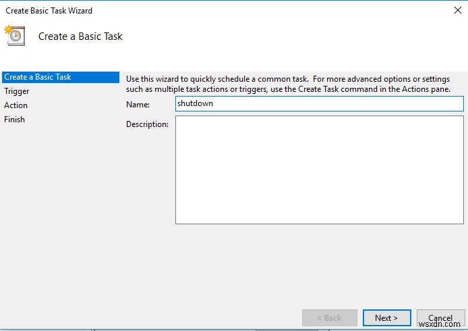
Task: Cancel the basic task wizard
Action: (440, 317)
